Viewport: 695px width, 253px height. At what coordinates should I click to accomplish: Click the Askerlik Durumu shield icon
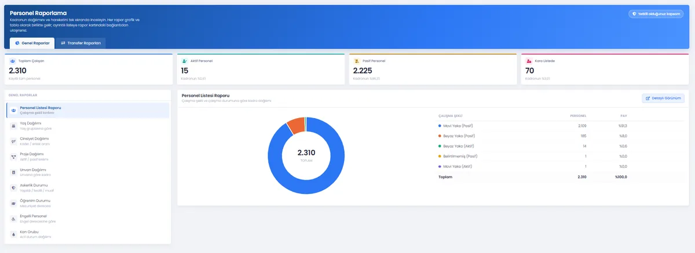pos(13,188)
